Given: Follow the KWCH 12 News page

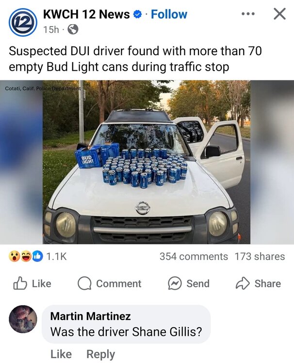Looking at the screenshot, I should [169, 15].
